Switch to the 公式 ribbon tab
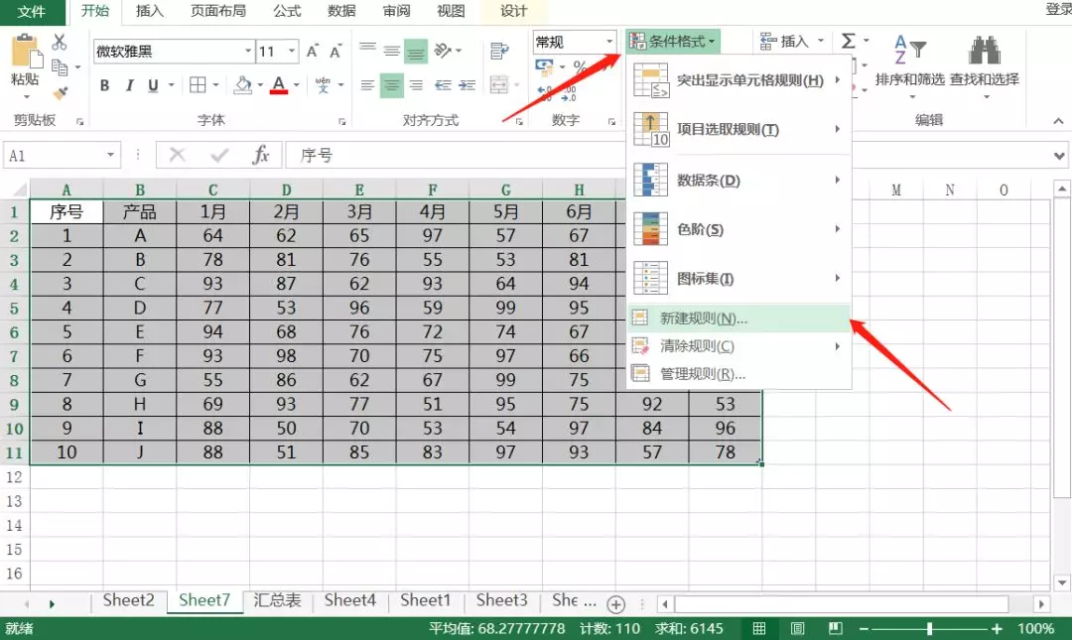The image size is (1072, 640). (287, 11)
